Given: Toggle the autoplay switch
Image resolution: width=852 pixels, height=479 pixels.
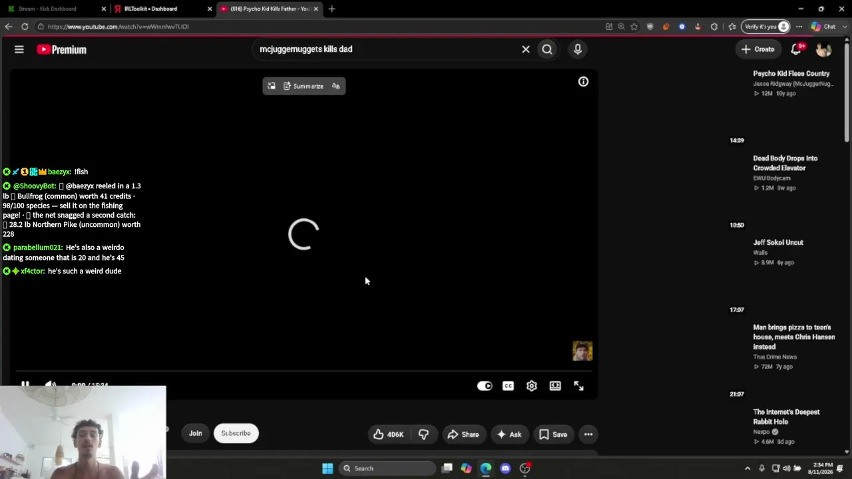Looking at the screenshot, I should pyautogui.click(x=485, y=386).
